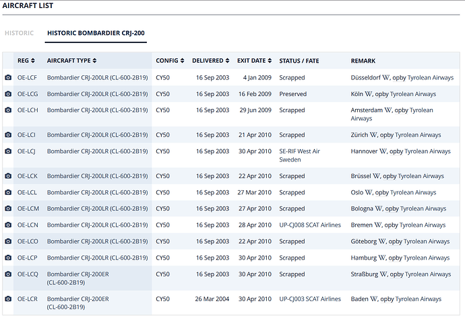
Task: Click CY50 config cell for OE-LCK
Action: point(163,176)
